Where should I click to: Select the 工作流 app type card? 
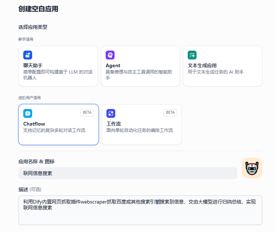pos(142,124)
